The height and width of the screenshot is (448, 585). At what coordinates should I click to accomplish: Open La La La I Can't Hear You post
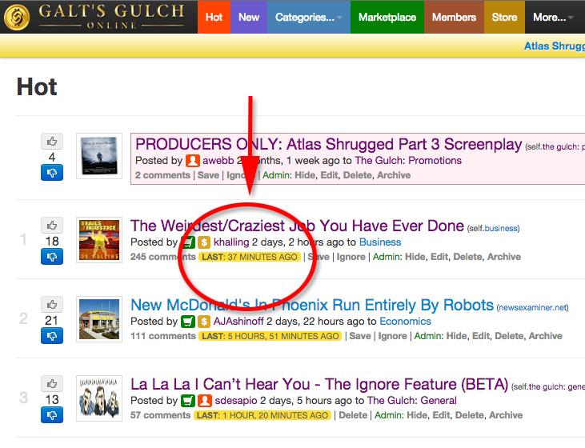coord(319,384)
